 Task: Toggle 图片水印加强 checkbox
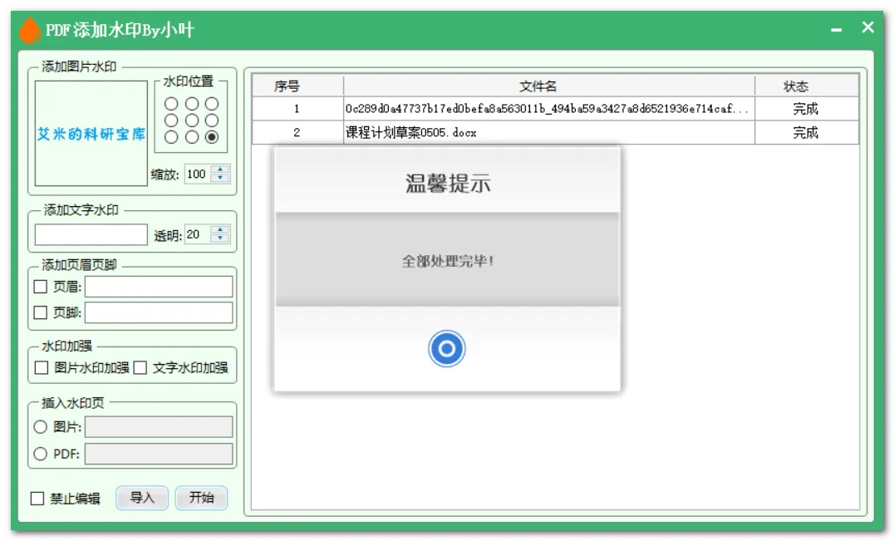42,367
